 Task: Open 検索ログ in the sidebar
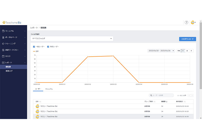click(x=9, y=71)
